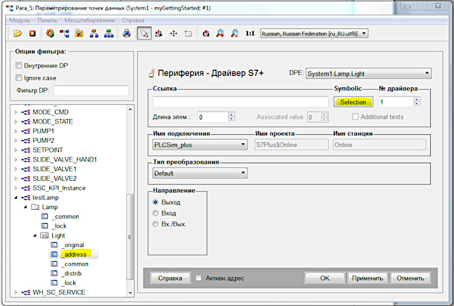Decrease the Длина элем. stepper value
The height and width of the screenshot is (306, 454).
tap(232, 119)
